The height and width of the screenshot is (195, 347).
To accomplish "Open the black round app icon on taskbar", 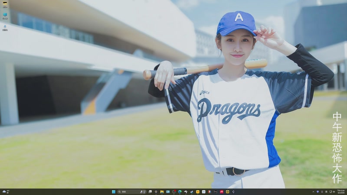I will click(x=216, y=192).
